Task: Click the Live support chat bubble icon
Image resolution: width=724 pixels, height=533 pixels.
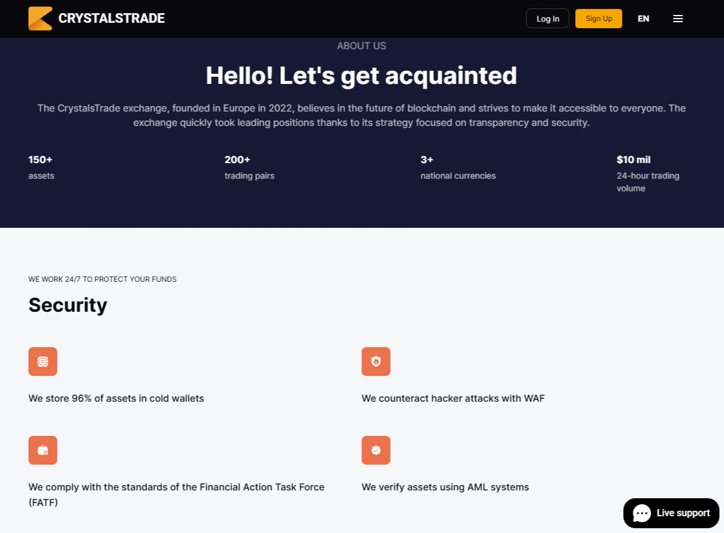Action: pos(642,513)
